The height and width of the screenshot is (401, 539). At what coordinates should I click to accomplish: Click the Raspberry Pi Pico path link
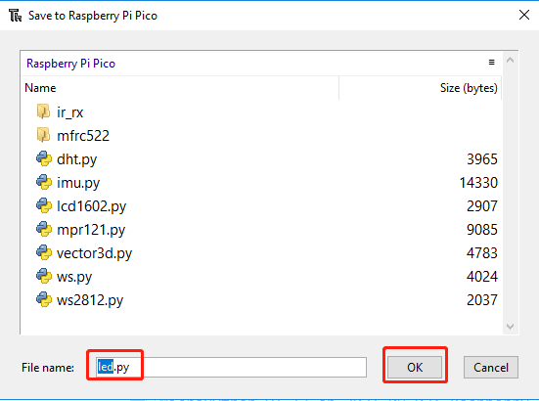click(x=70, y=64)
